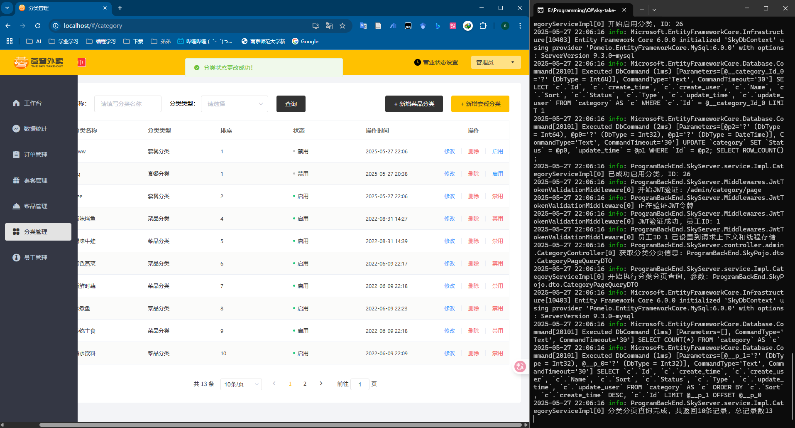
Task: Open the 管理员 user dropdown
Action: coord(496,62)
